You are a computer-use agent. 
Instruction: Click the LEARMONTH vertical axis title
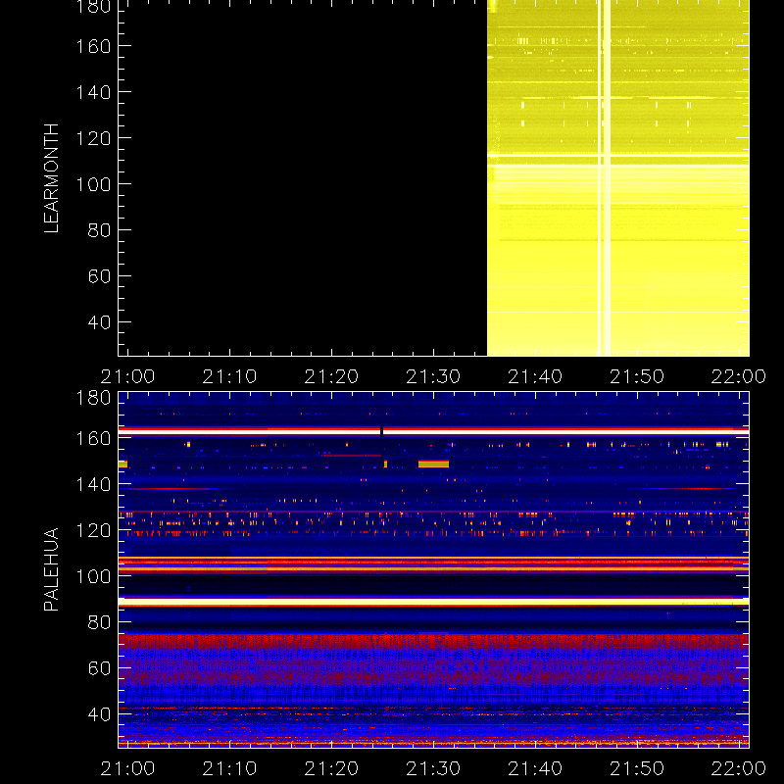(52, 178)
